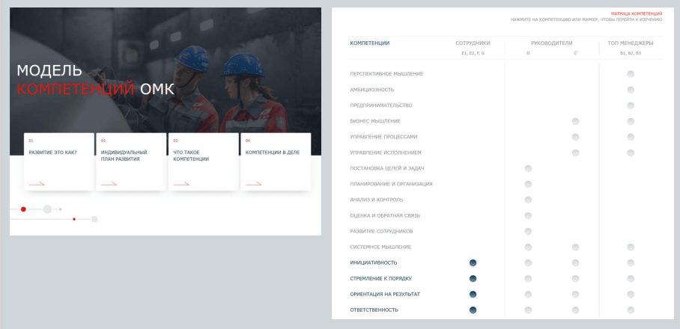Viewport: 680px width, 329px height.
Task: Select dark employees marker for Инициативность
Action: click(473, 262)
